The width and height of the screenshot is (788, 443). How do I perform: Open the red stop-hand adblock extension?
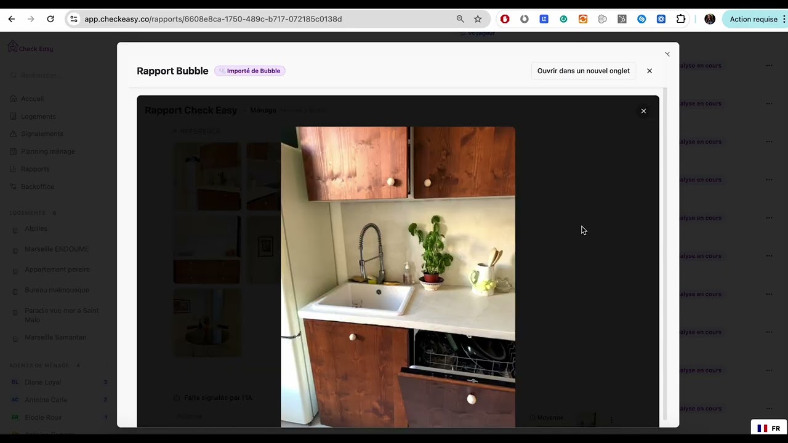[505, 19]
